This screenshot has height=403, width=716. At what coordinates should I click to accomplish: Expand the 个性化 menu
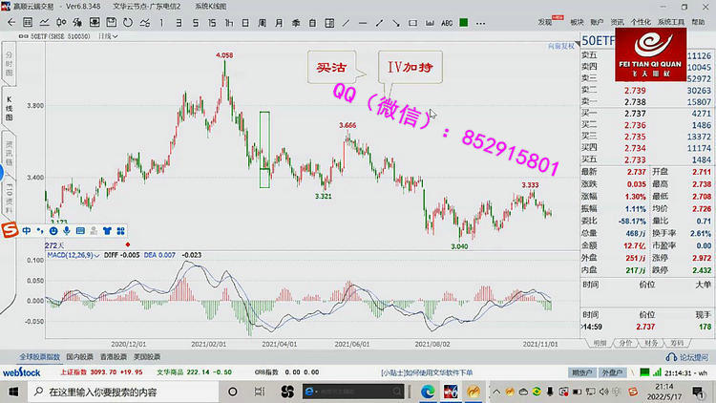(x=641, y=20)
